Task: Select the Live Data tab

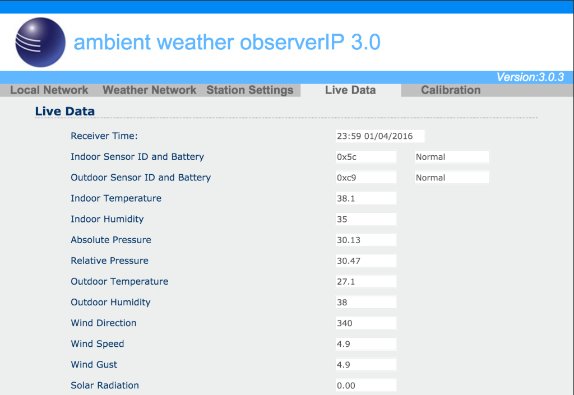Action: click(x=350, y=90)
